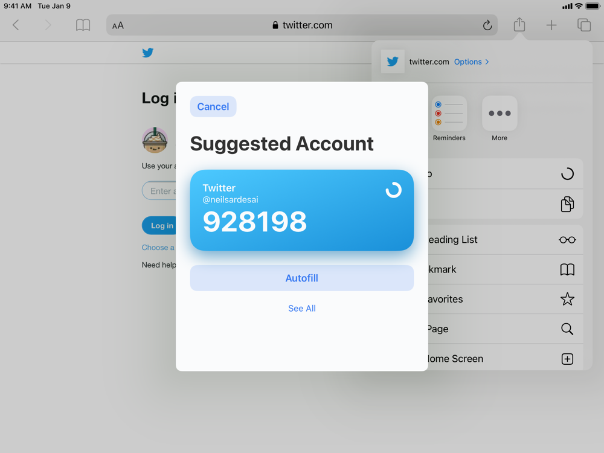Viewport: 604px width, 453px height.
Task: Tap Add to Home Screen plus row
Action: pyautogui.click(x=504, y=359)
